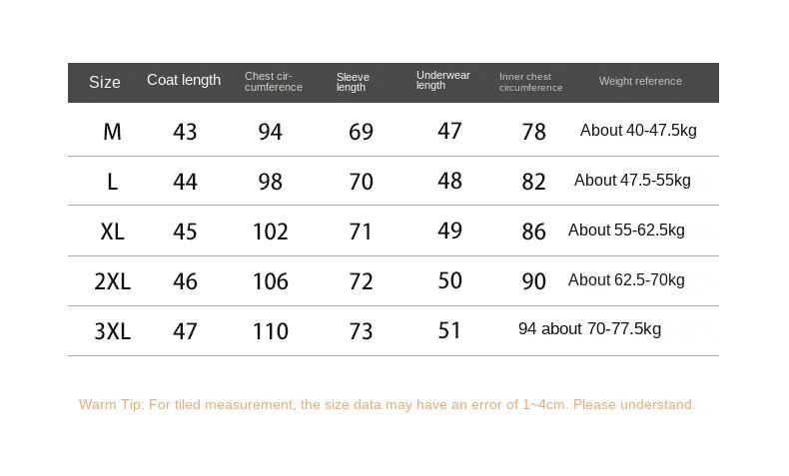789x476 pixels.
Task: Click the Chest circumference header
Action: click(x=273, y=82)
